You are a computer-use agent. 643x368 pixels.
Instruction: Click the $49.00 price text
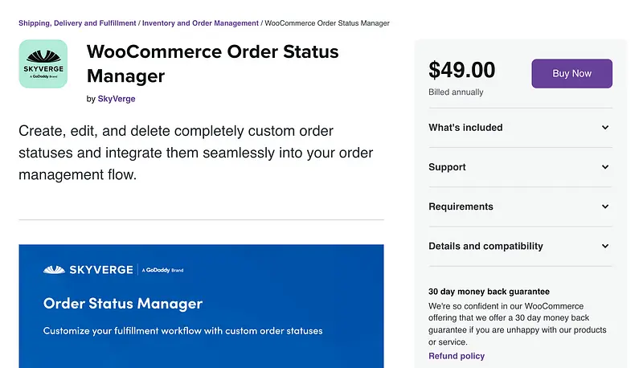462,71
